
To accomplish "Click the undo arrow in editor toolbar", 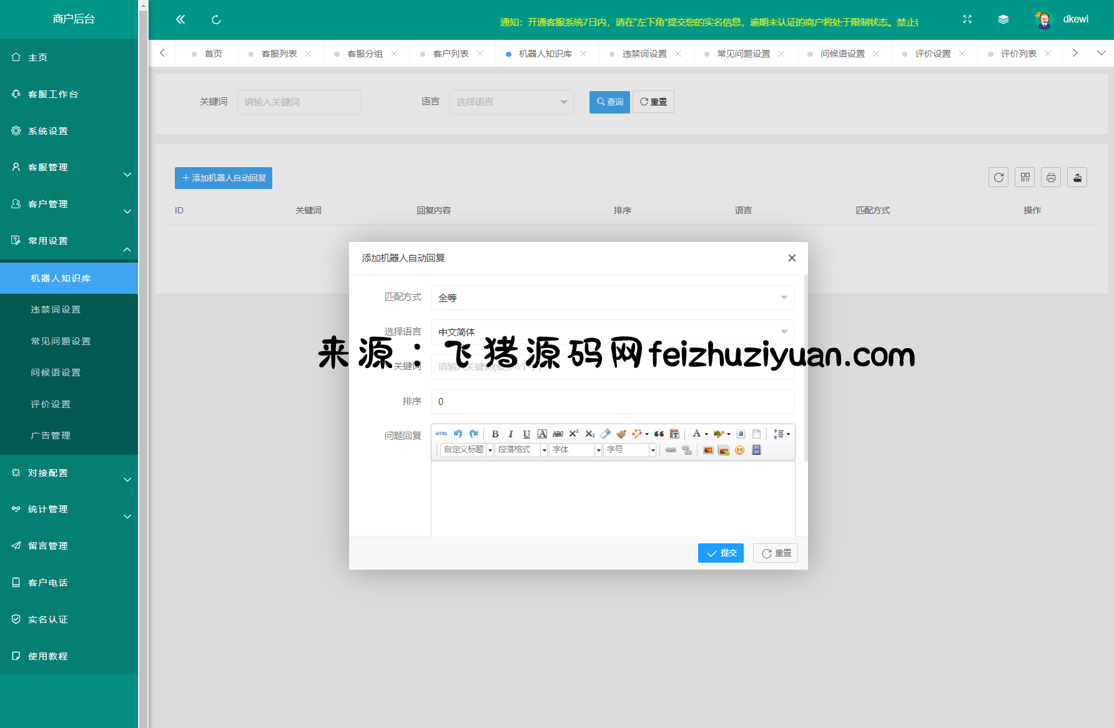I will click(x=458, y=434).
